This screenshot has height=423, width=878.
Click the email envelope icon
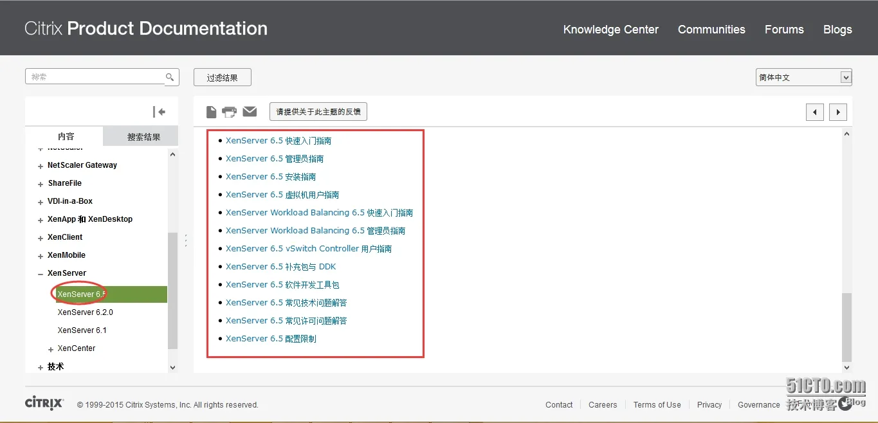coord(250,111)
